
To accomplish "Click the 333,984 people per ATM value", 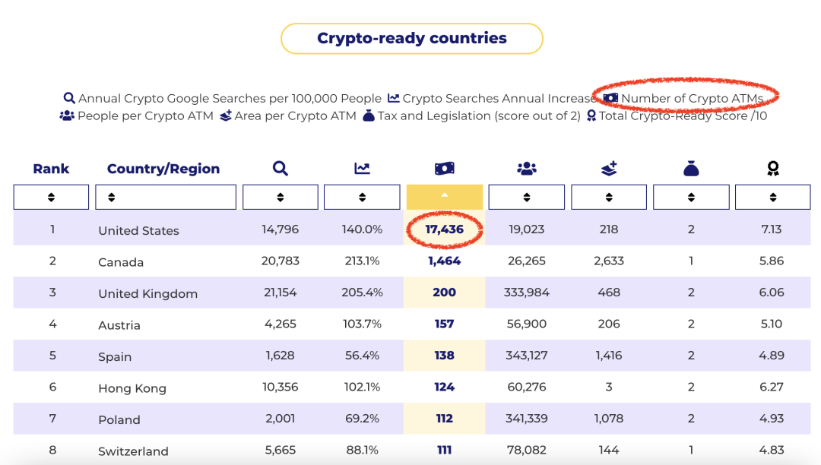I will coord(527,293).
